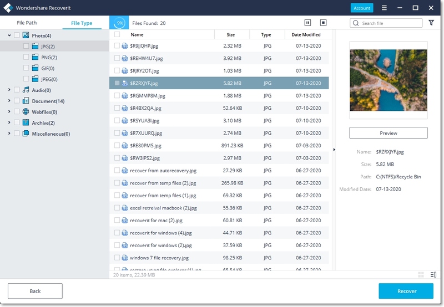Open the Account button

pyautogui.click(x=362, y=8)
